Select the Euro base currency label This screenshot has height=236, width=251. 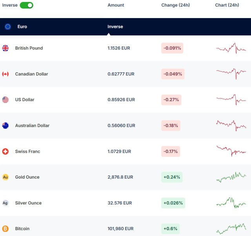(22, 27)
